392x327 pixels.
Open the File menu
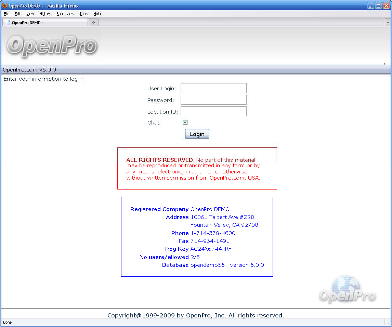coord(6,14)
